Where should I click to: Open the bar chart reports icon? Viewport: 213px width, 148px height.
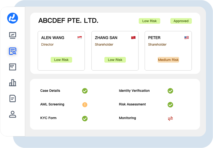[x=13, y=83]
